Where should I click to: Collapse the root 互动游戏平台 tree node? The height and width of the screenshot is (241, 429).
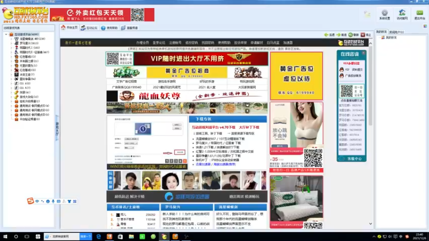tap(6, 34)
